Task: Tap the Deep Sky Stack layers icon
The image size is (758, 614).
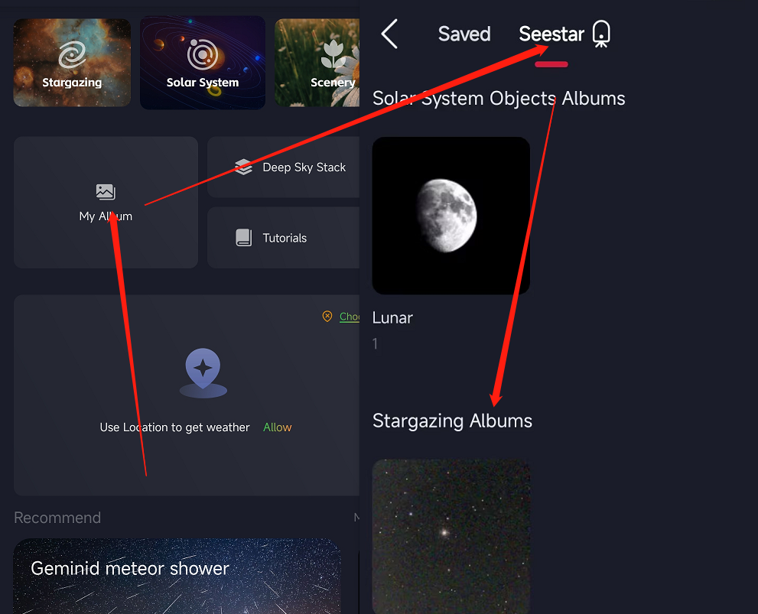Action: [244, 167]
